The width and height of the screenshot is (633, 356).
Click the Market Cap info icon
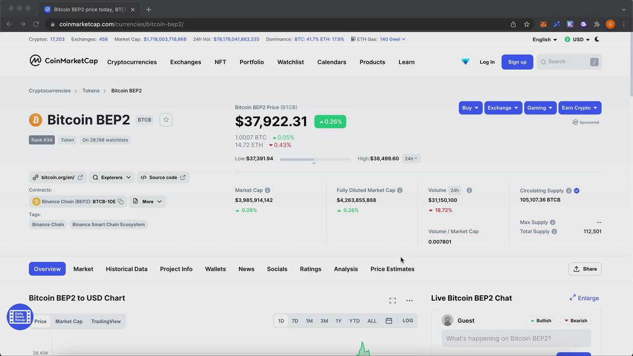pyautogui.click(x=267, y=190)
